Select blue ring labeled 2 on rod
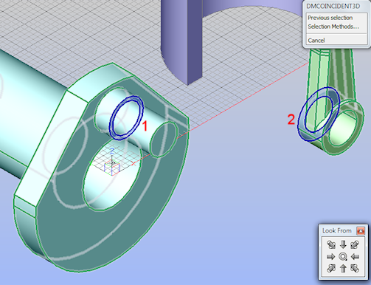 point(319,114)
